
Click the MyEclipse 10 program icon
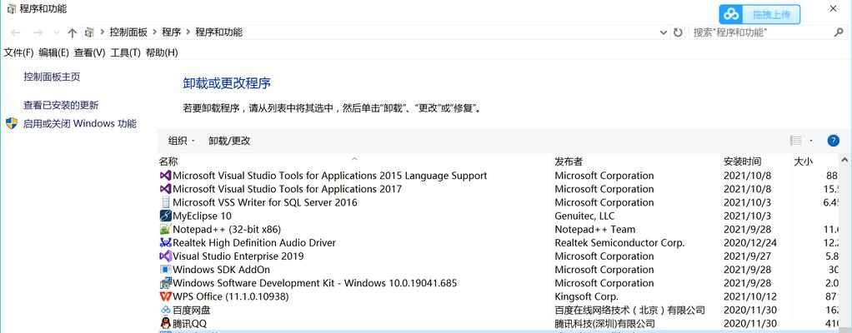click(166, 216)
